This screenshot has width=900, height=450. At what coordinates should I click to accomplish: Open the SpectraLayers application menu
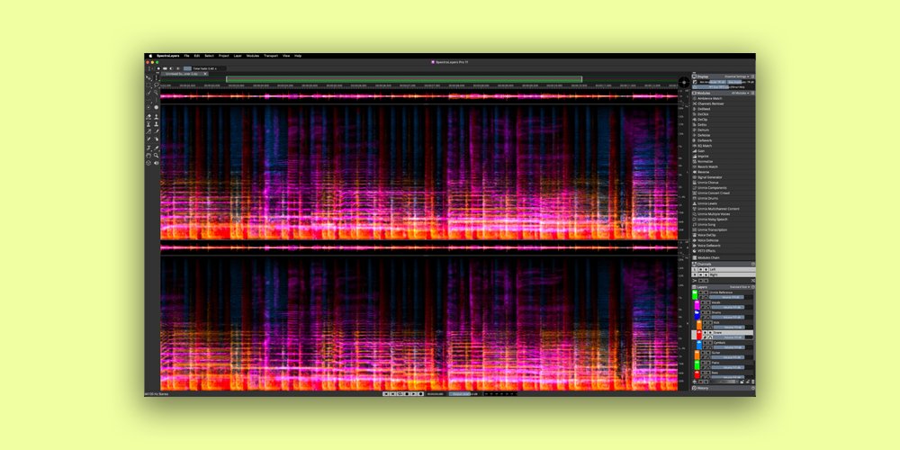[x=168, y=56]
